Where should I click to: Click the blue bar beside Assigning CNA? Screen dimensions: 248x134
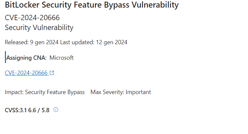[5, 57]
